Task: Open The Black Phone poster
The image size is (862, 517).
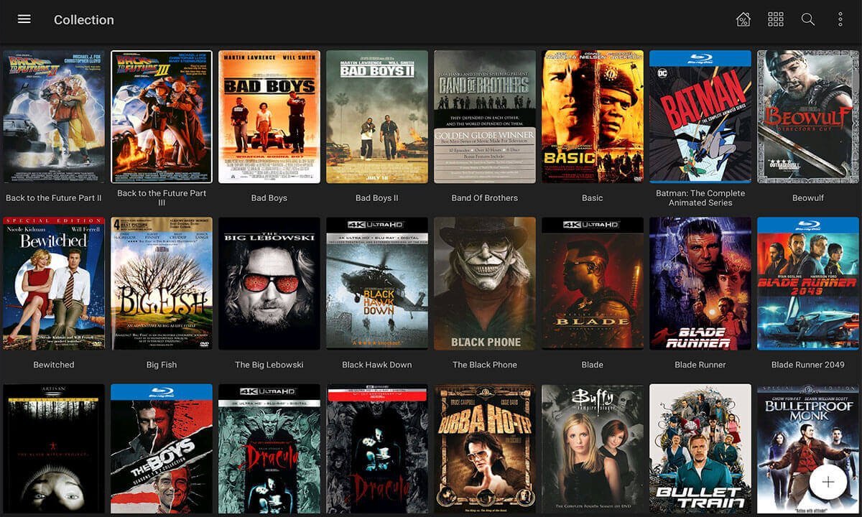Action: pyautogui.click(x=485, y=283)
